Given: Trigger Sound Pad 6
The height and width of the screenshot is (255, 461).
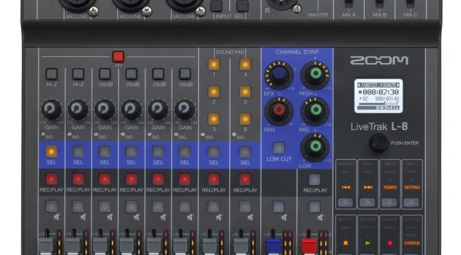Looking at the screenshot, I should (x=245, y=119).
